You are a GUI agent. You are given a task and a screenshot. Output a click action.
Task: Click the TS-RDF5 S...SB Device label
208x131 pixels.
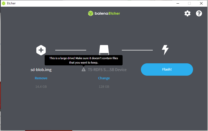click(x=107, y=69)
